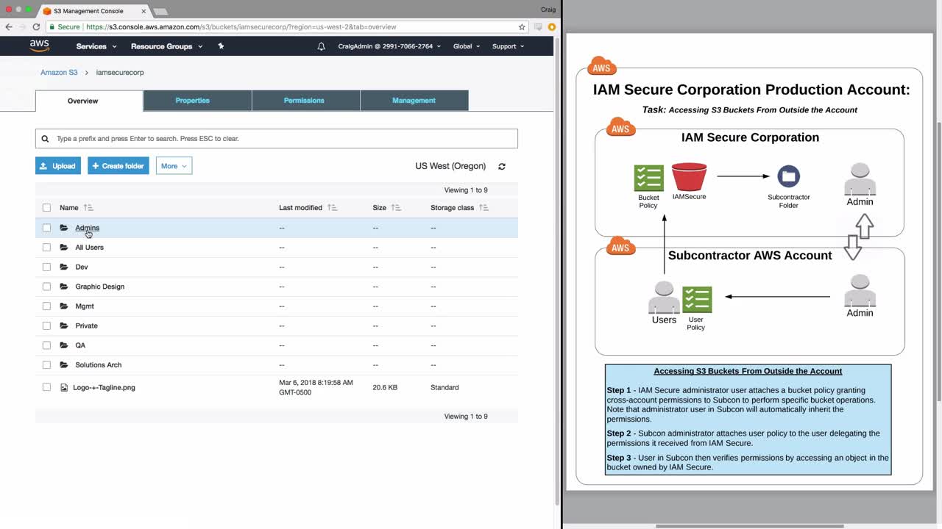
Task: Check the box for Dev folder
Action: point(47,267)
